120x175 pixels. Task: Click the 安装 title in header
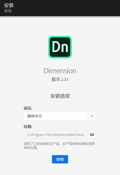(x=9, y=5)
